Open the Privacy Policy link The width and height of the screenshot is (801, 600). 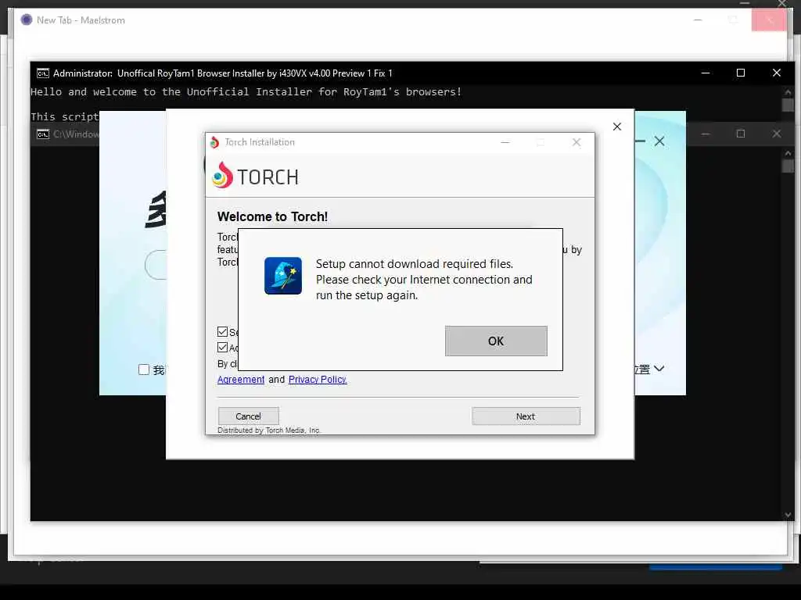pyautogui.click(x=318, y=379)
